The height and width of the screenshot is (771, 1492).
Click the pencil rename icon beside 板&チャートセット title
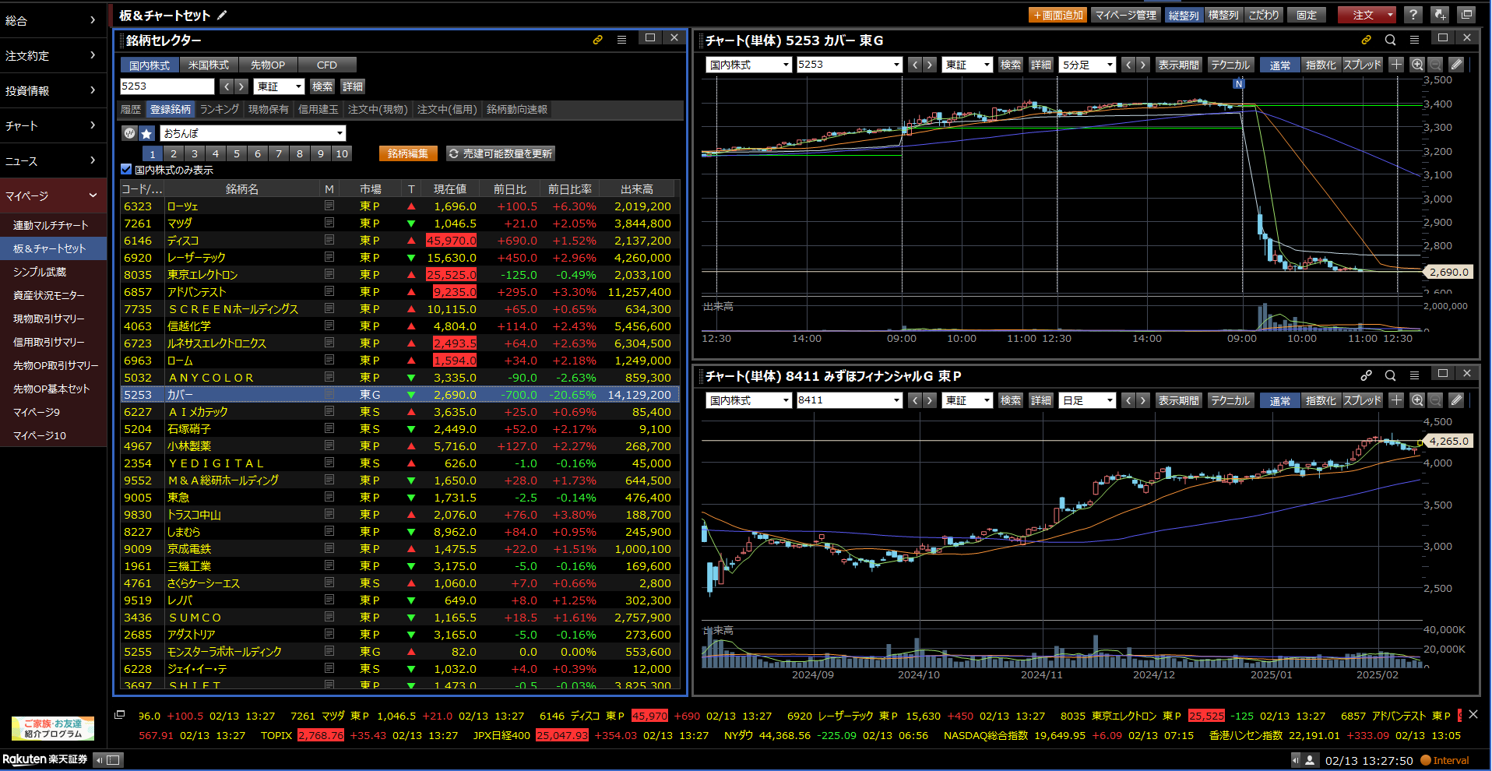(x=222, y=15)
